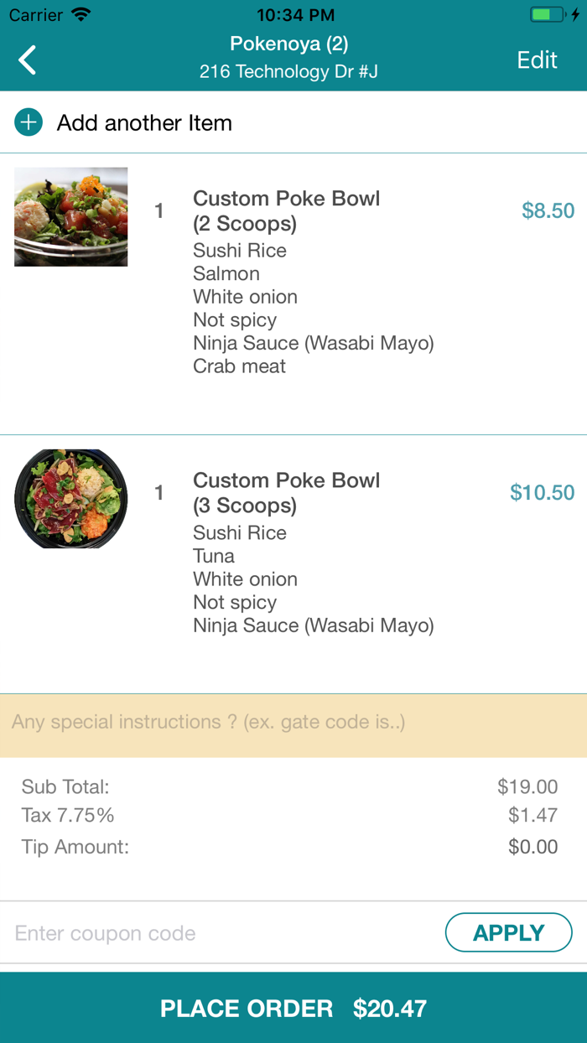587x1043 pixels.
Task: Tap the Pokenoya (2) header title
Action: pyautogui.click(x=289, y=44)
